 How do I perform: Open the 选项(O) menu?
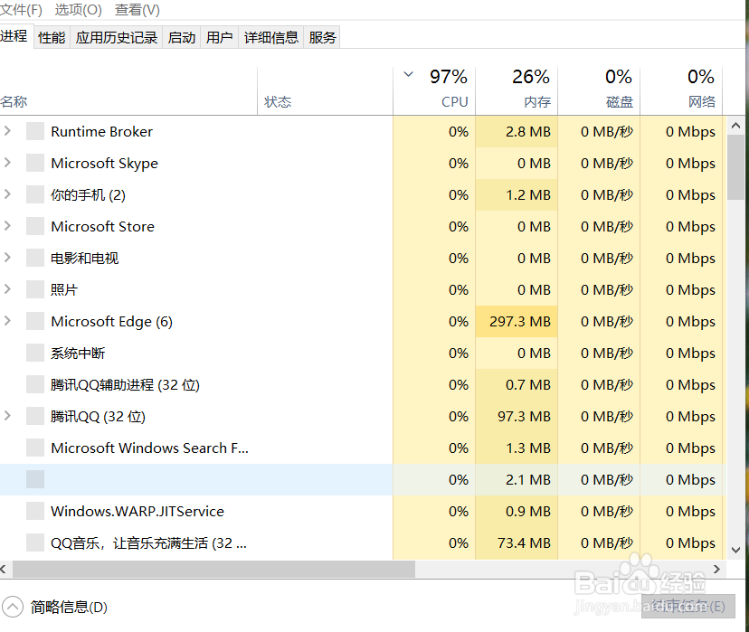coord(79,10)
